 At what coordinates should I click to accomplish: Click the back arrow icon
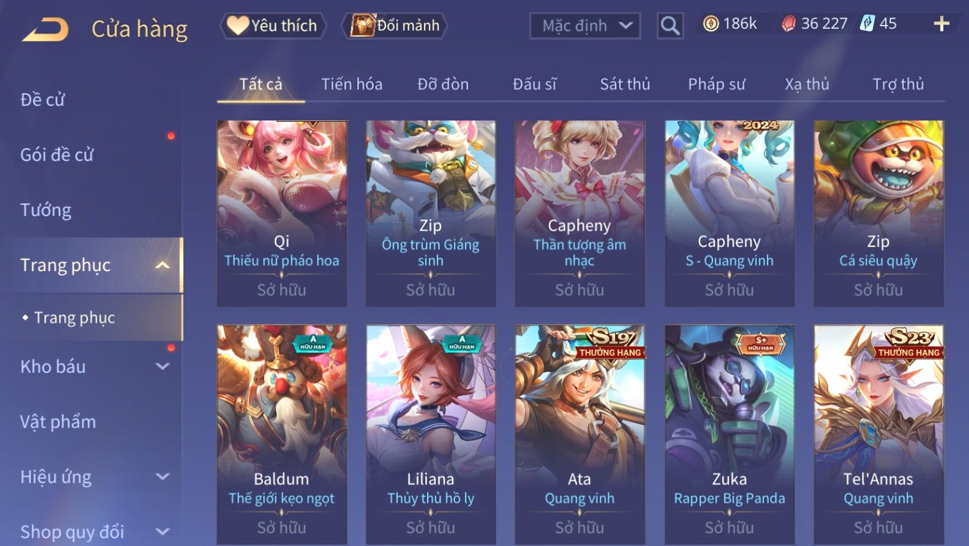46,30
